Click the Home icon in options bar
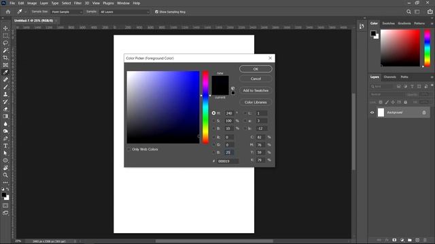 (7, 12)
